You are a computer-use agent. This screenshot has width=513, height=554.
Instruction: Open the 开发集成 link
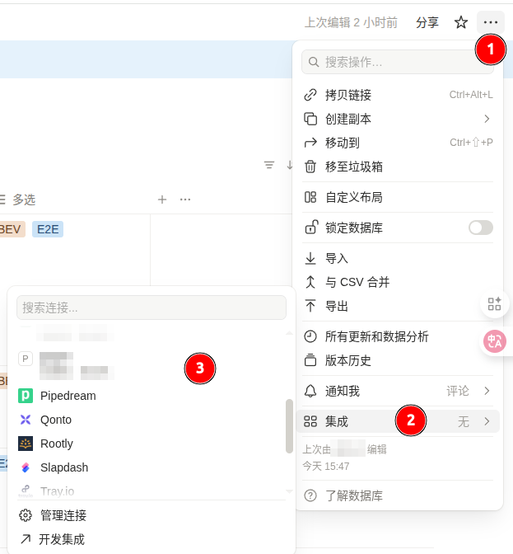61,539
